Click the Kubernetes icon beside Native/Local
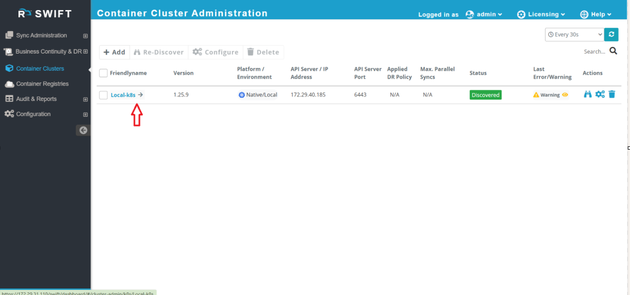Screen dimensions: 630x295 (x=242, y=95)
